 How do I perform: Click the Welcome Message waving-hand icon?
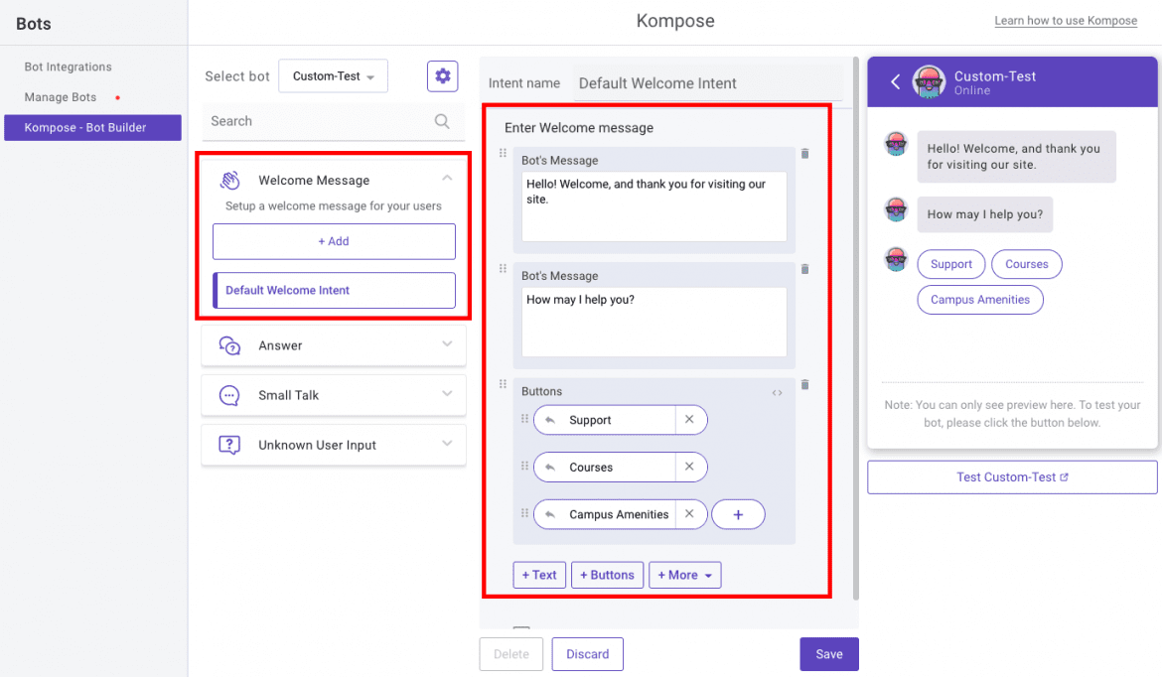(229, 179)
